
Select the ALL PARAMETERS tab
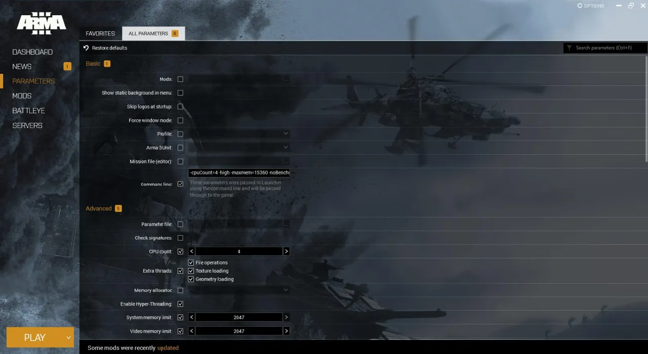point(149,33)
